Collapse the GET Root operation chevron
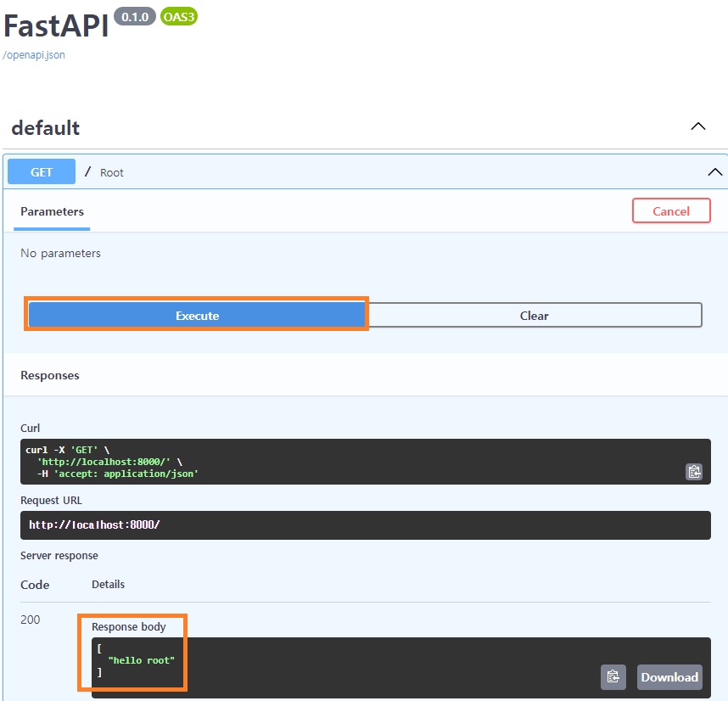728x701 pixels. [714, 172]
